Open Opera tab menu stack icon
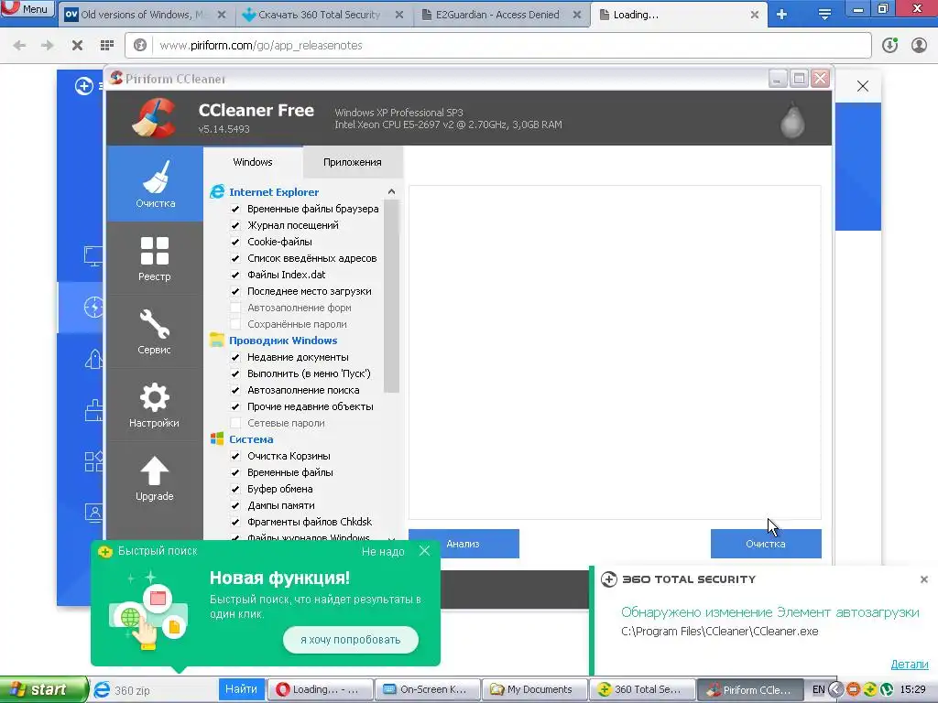This screenshot has height=703, width=938. 824,15
